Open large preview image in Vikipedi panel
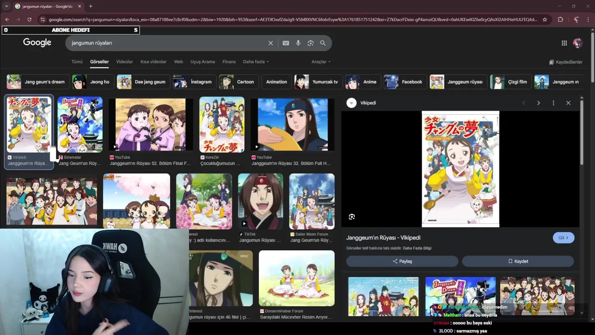The width and height of the screenshot is (595, 335). coord(460,169)
